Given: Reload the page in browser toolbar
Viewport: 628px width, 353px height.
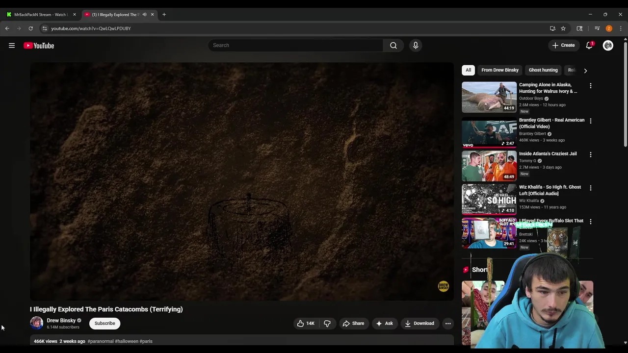Looking at the screenshot, I should point(30,28).
